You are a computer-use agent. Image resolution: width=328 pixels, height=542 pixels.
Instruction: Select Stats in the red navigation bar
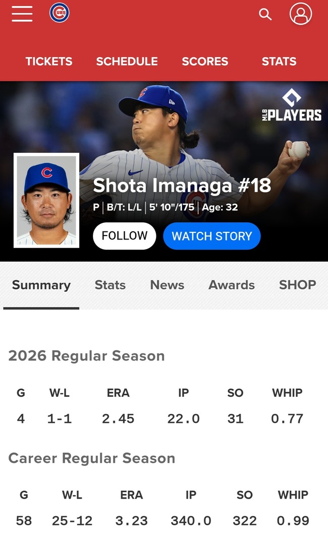(279, 62)
